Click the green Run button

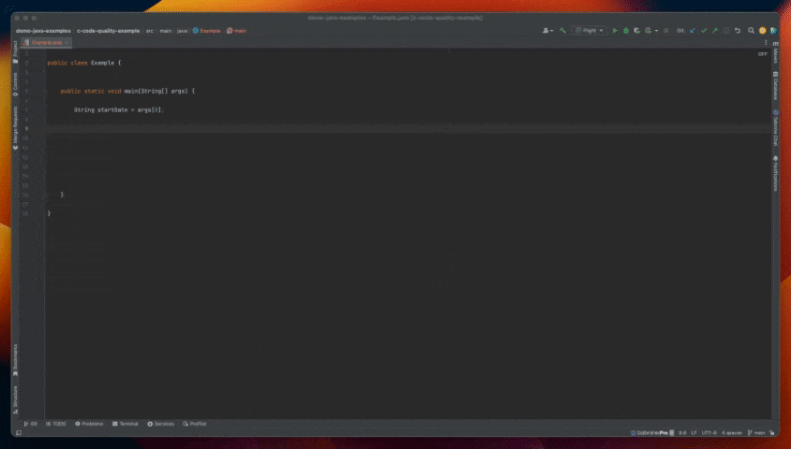(x=616, y=31)
